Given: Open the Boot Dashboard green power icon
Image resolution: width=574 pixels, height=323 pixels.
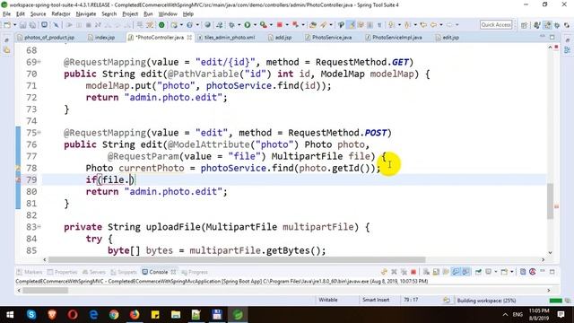Looking at the screenshot, I should (161, 25).
